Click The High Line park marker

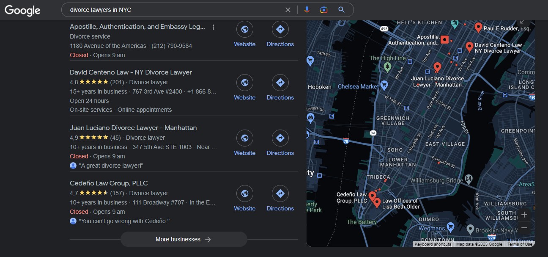387,66
